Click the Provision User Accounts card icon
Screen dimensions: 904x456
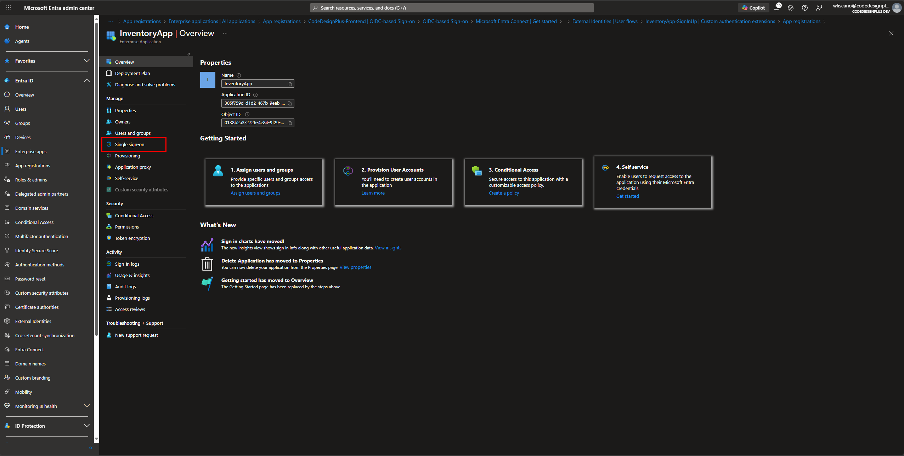348,171
